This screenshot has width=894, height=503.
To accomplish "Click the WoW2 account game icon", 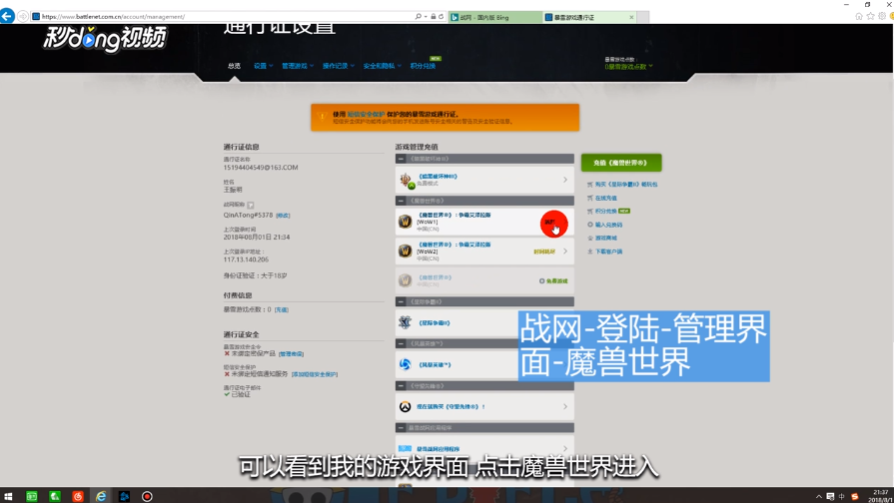I will click(405, 251).
